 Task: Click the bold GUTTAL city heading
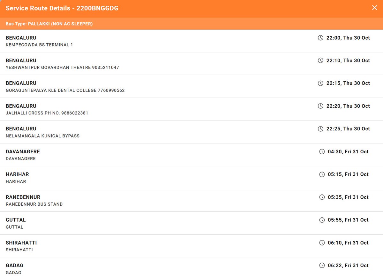point(16,220)
